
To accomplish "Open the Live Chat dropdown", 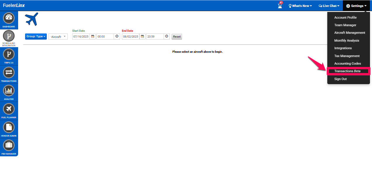I will tap(329, 6).
